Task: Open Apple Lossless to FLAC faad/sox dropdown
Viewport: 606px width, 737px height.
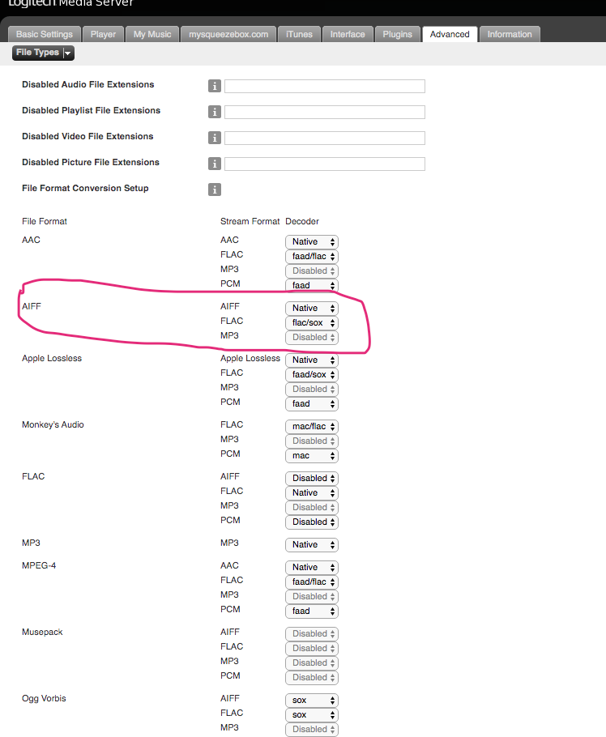Action: (x=312, y=374)
